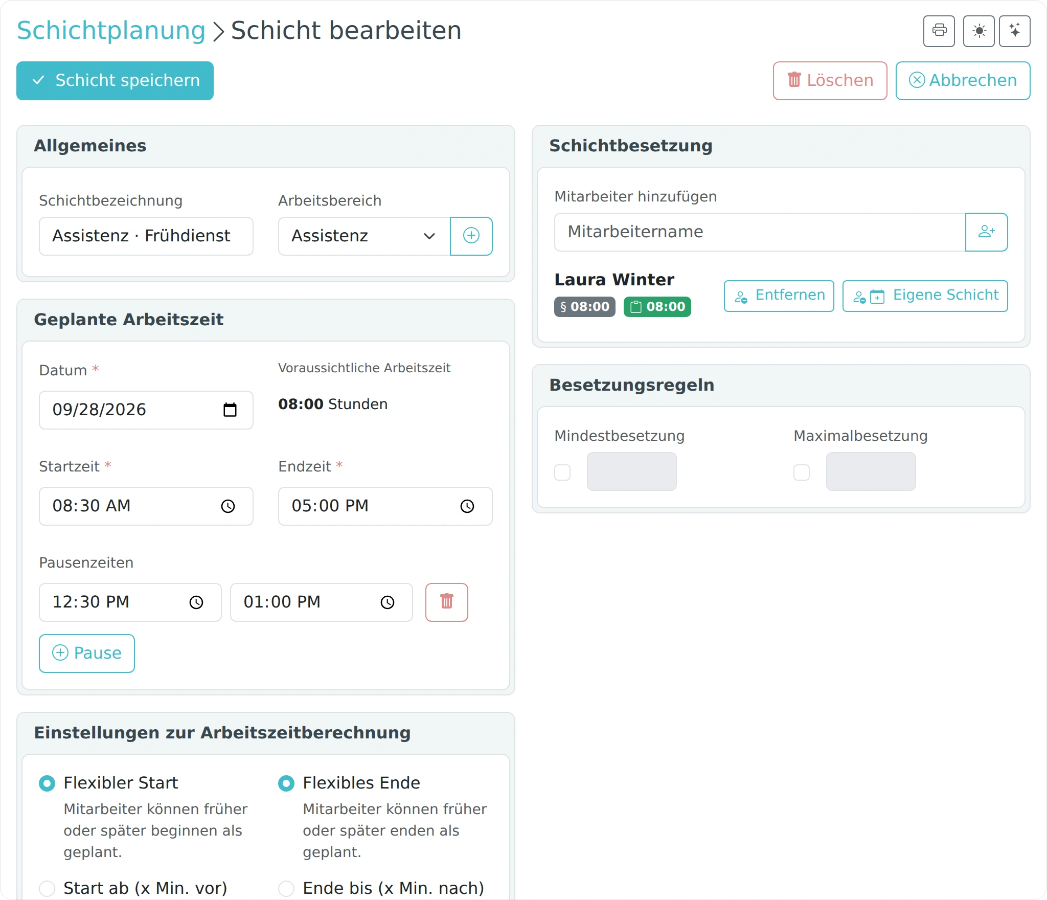Click the pause start field 12:30 PM
Image resolution: width=1047 pixels, height=900 pixels.
[x=130, y=602]
